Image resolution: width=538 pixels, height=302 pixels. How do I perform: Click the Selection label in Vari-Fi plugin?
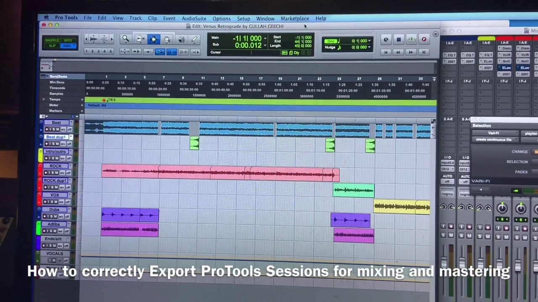coord(481,126)
